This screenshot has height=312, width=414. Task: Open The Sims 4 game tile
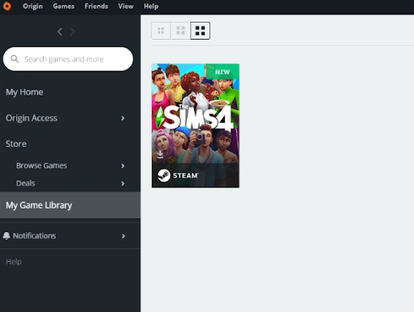pyautogui.click(x=196, y=125)
